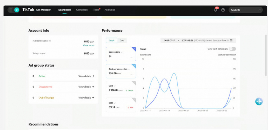Click the page vertical scrollbar
This screenshot has height=130, width=268.
point(266,55)
